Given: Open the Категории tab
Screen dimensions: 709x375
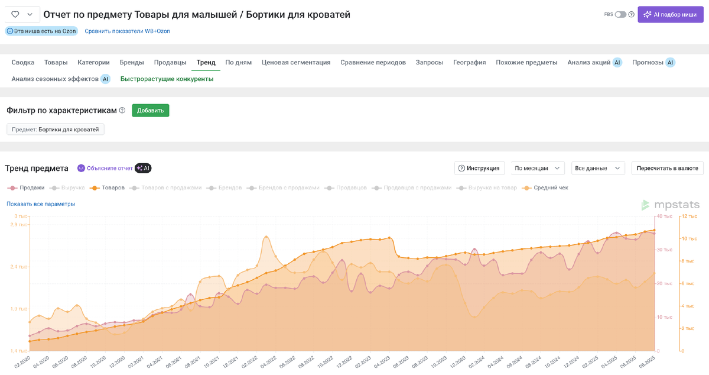Looking at the screenshot, I should coord(93,62).
